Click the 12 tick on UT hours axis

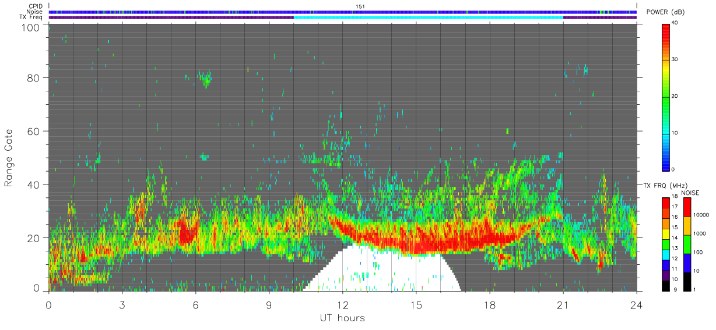[x=343, y=305]
